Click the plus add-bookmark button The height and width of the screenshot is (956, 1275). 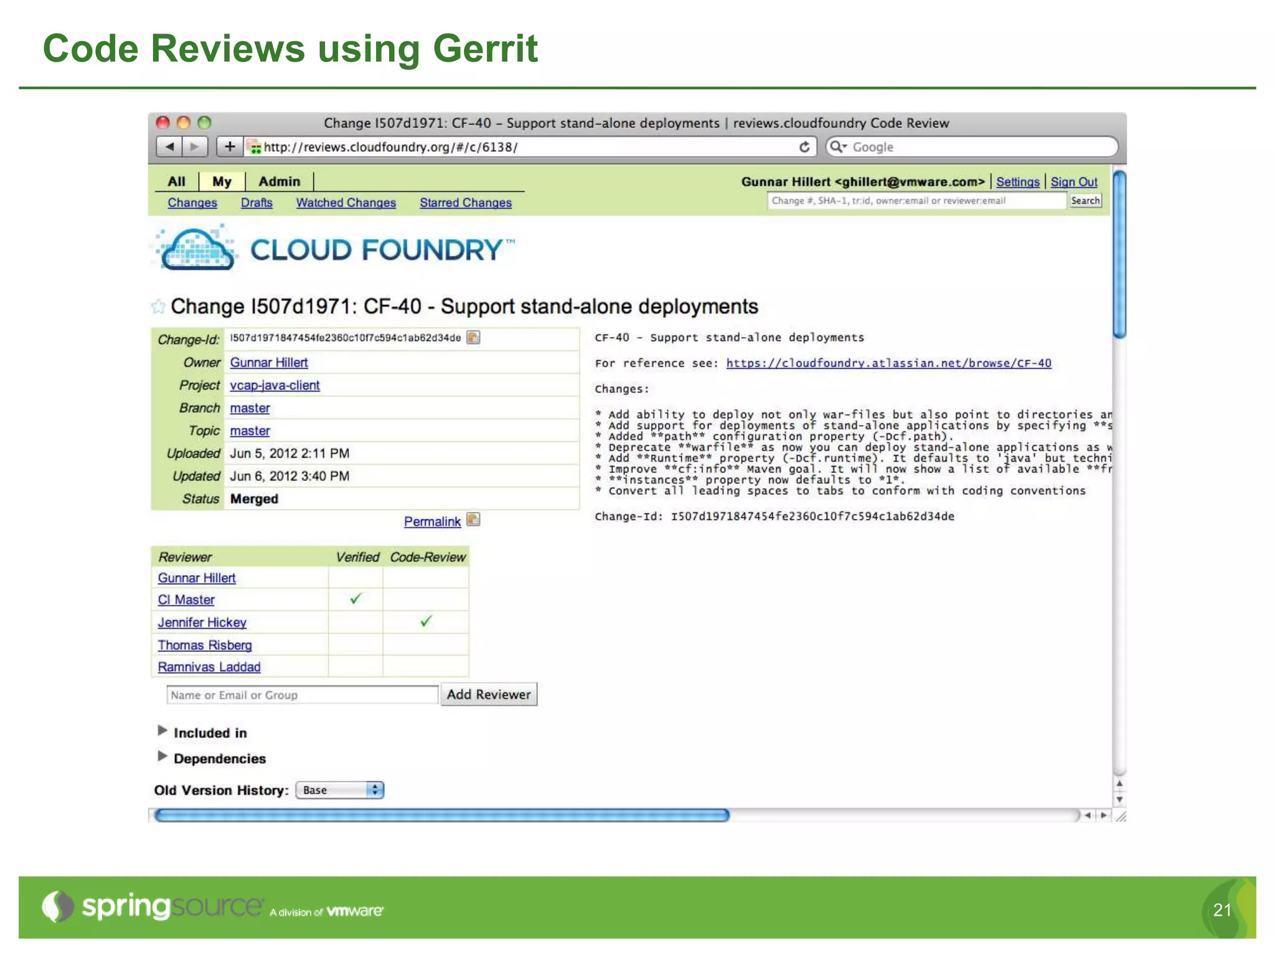click(x=229, y=147)
